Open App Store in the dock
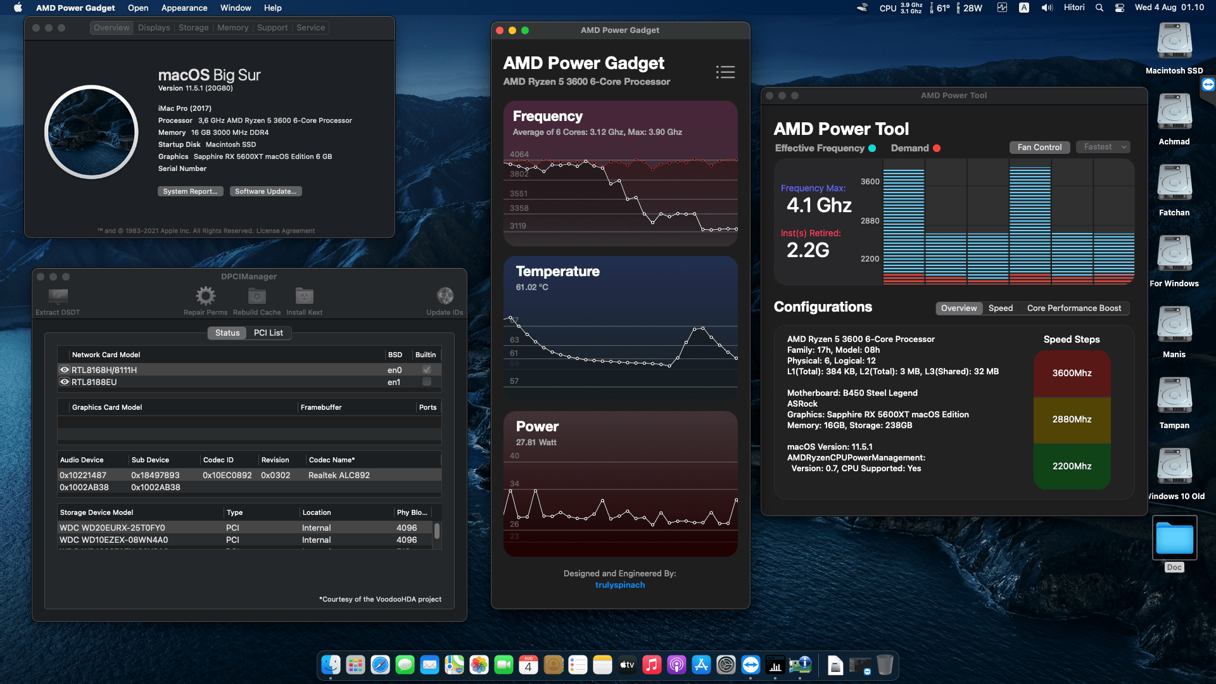The height and width of the screenshot is (684, 1216). point(701,664)
